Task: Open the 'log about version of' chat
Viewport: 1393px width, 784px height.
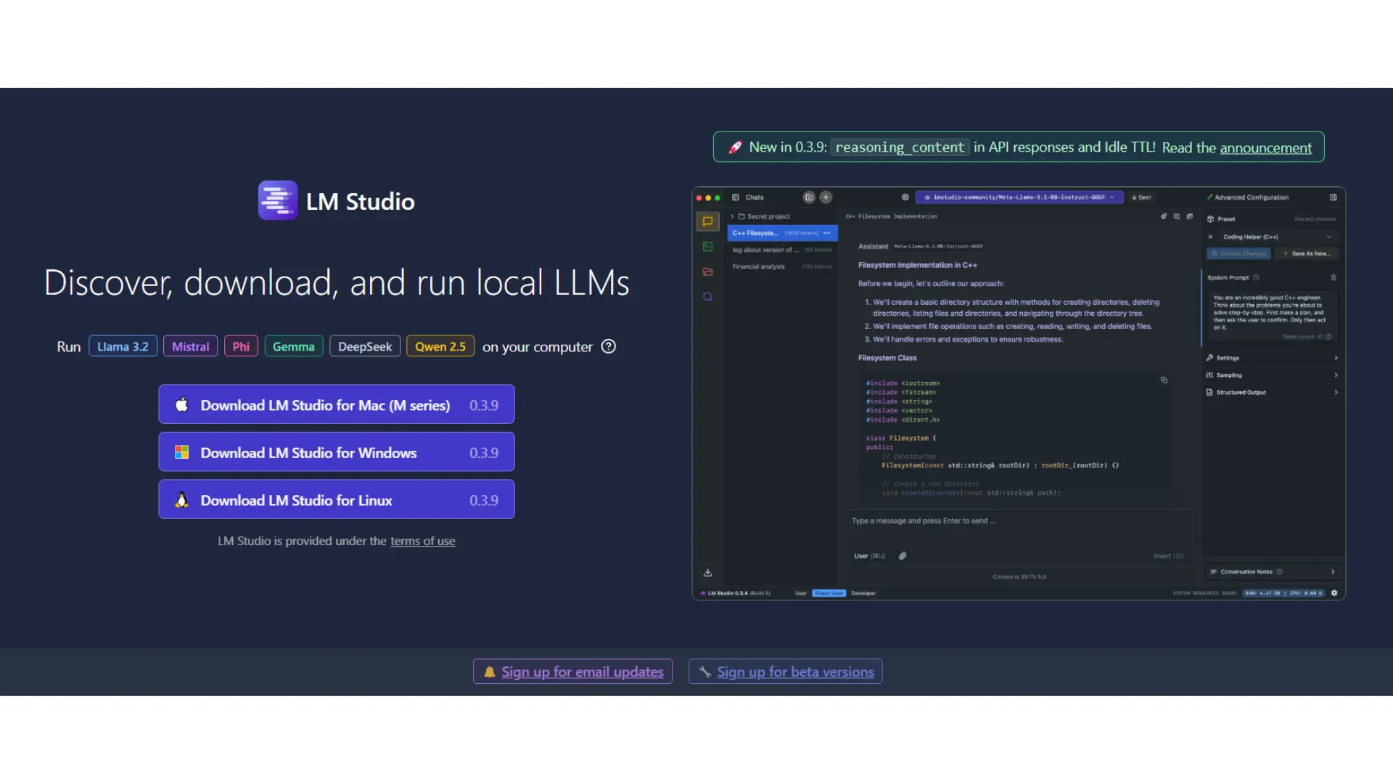Action: [x=783, y=250]
